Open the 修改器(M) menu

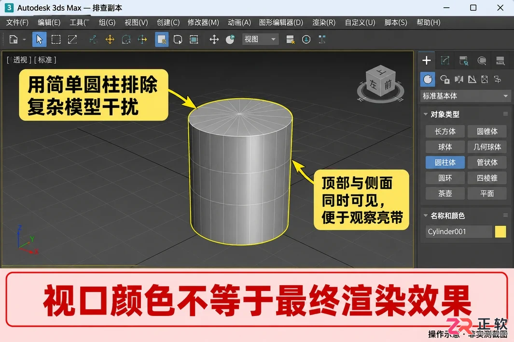point(203,22)
